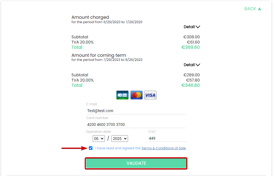Click the €346.80 coming term total
This screenshot has width=274, height=176.
(190, 85)
